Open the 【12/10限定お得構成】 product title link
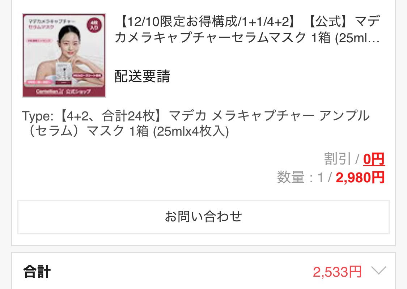The width and height of the screenshot is (407, 289). click(x=247, y=29)
